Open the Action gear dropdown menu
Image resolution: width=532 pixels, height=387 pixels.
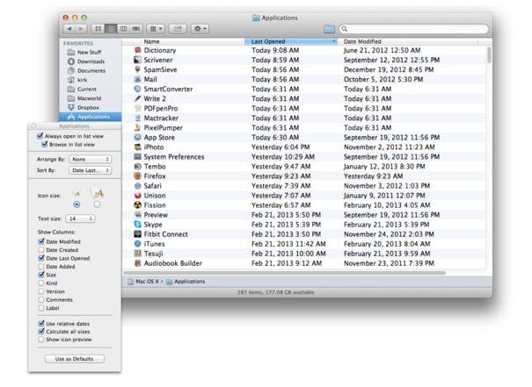tap(200, 29)
